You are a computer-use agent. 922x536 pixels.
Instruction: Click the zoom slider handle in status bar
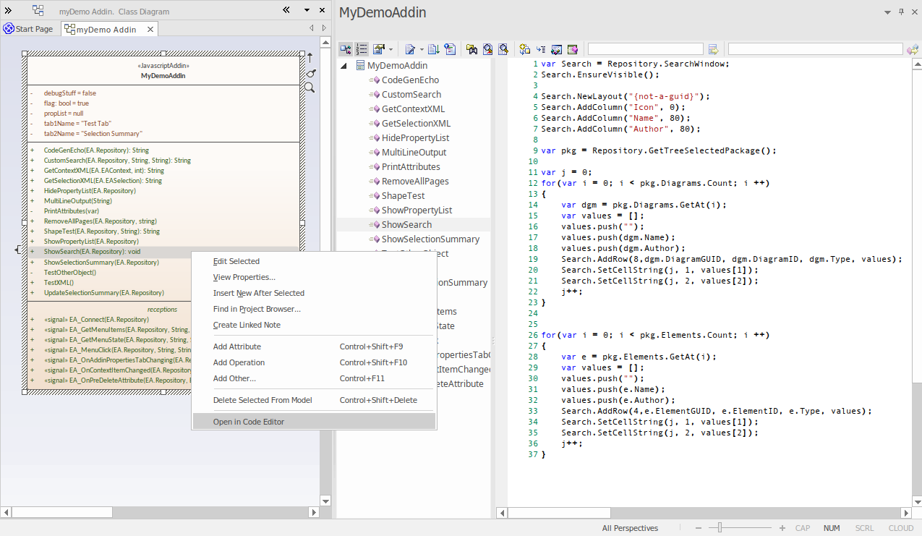pos(719,528)
